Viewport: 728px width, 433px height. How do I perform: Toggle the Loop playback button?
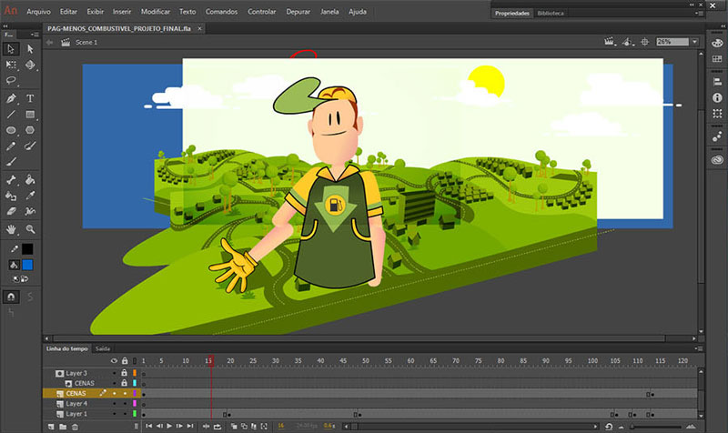coord(217,426)
